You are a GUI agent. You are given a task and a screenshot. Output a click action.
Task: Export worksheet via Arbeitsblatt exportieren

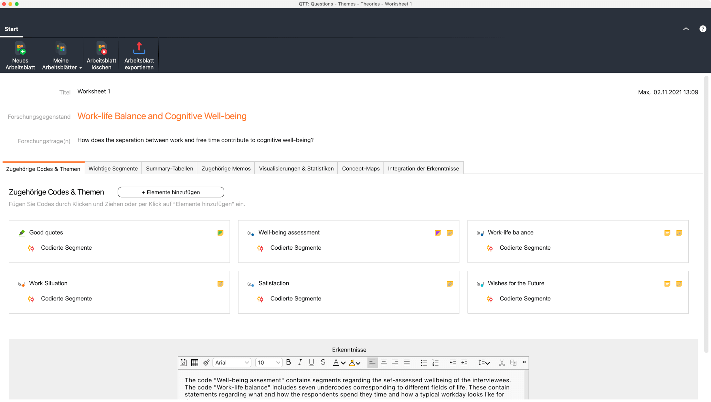point(139,56)
